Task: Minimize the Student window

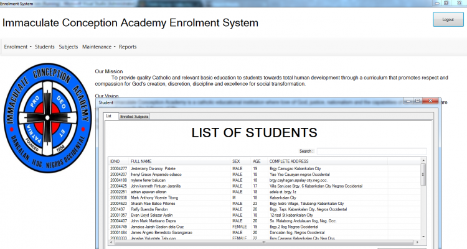Action: [x=408, y=101]
